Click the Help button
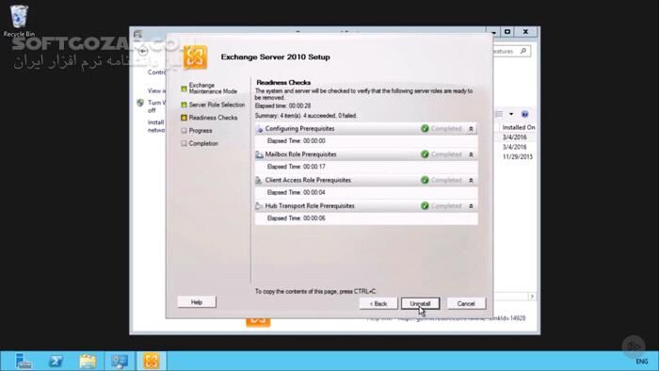 tap(197, 302)
